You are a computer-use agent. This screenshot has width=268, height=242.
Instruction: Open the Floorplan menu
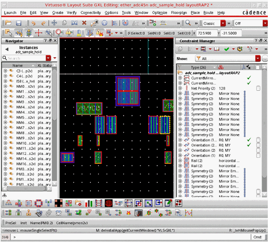[x=179, y=13]
